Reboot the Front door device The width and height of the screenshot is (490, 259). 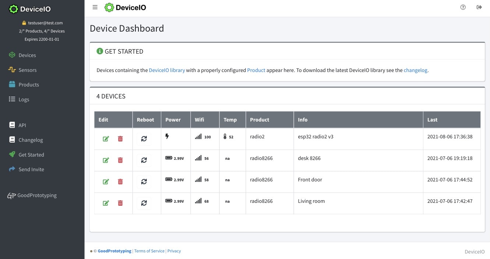(144, 181)
